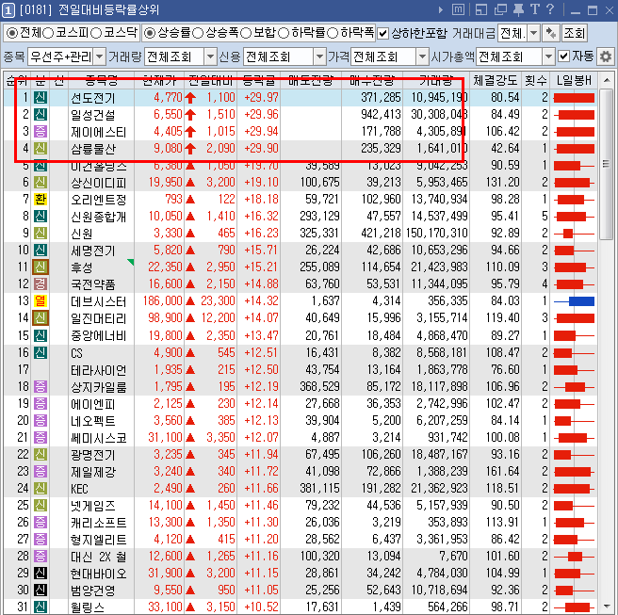
Task: Click the scrollbar down arrow
Action: point(606,607)
